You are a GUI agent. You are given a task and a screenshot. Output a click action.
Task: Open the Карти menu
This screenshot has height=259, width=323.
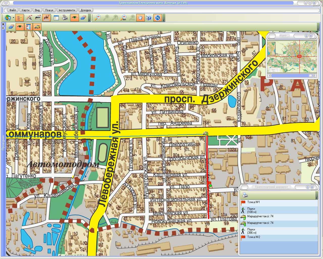25,10
